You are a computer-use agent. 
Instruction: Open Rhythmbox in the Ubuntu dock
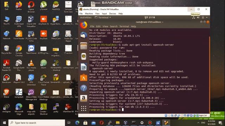[84, 56]
